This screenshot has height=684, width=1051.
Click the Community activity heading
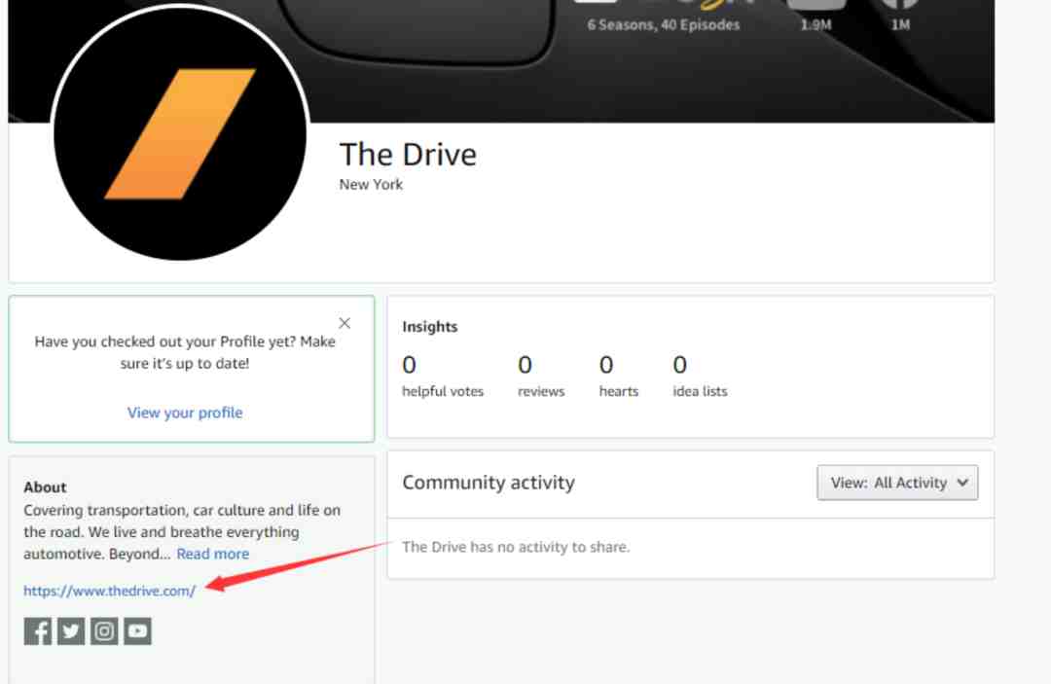tap(489, 483)
